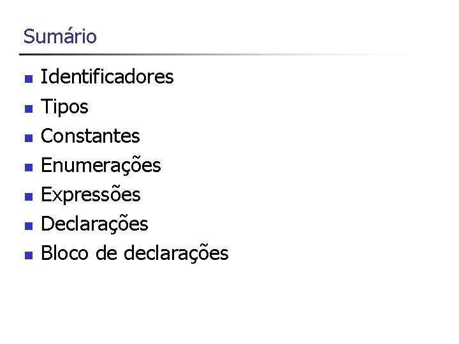This screenshot has height=344, width=459.
Task: Click the bullet next to Declarações
Action: coord(28,226)
